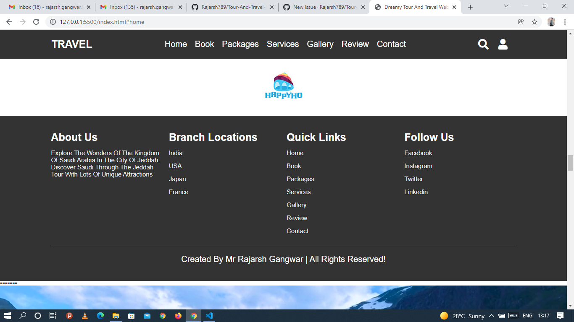The image size is (574, 322).
Task: Switch to Inbox (16) Gmail tab
Action: pos(50,7)
